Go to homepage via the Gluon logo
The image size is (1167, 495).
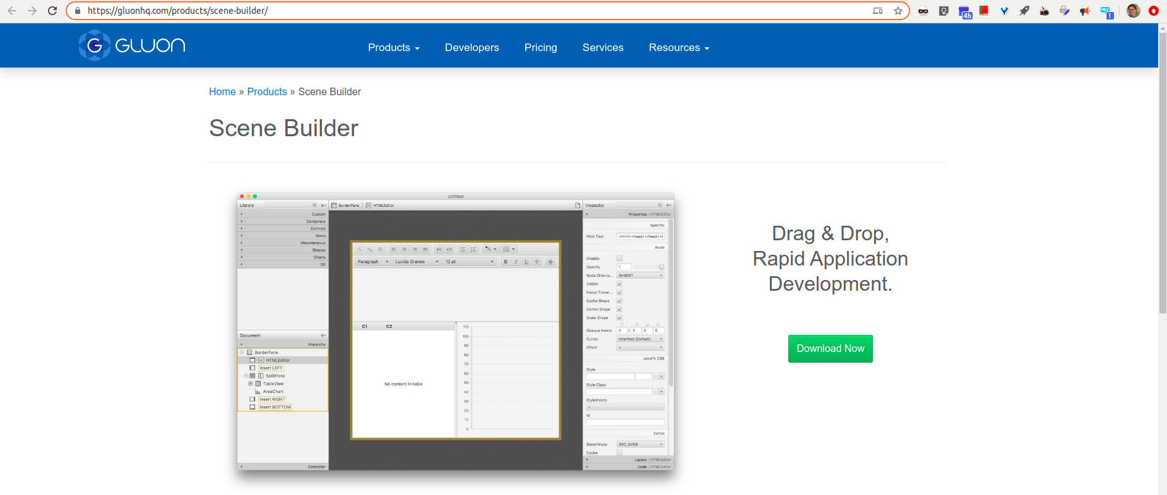pos(132,45)
